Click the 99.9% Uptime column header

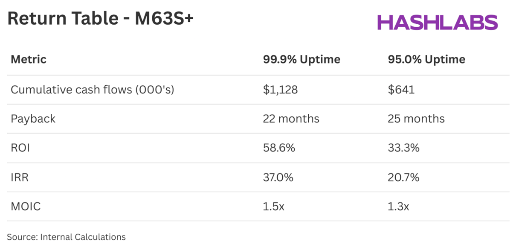tap(301, 59)
